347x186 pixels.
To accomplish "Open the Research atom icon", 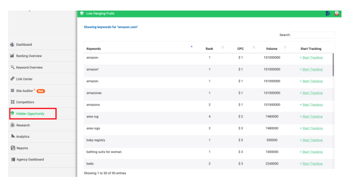I will 13,125.
